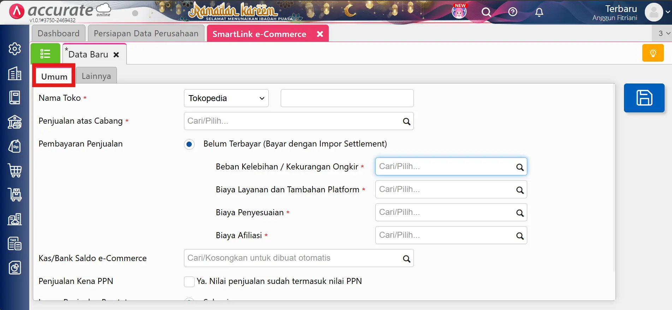This screenshot has height=310, width=672.
Task: Open the global search magnifier in header
Action: (486, 12)
